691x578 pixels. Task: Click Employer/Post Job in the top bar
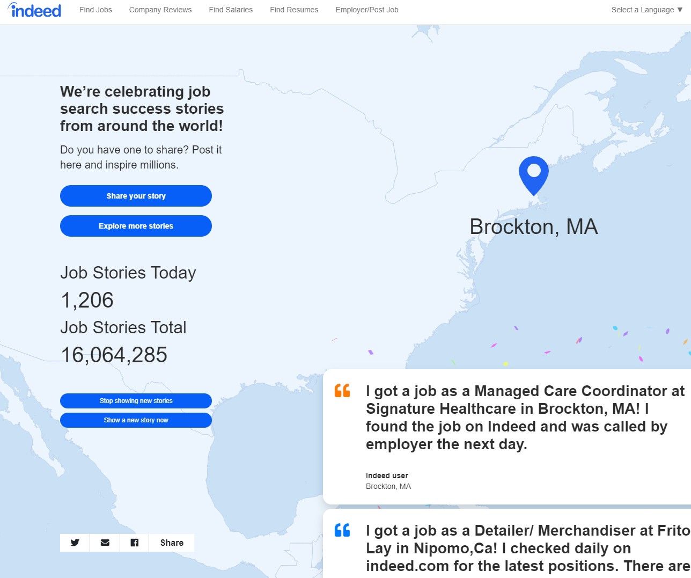coord(367,9)
